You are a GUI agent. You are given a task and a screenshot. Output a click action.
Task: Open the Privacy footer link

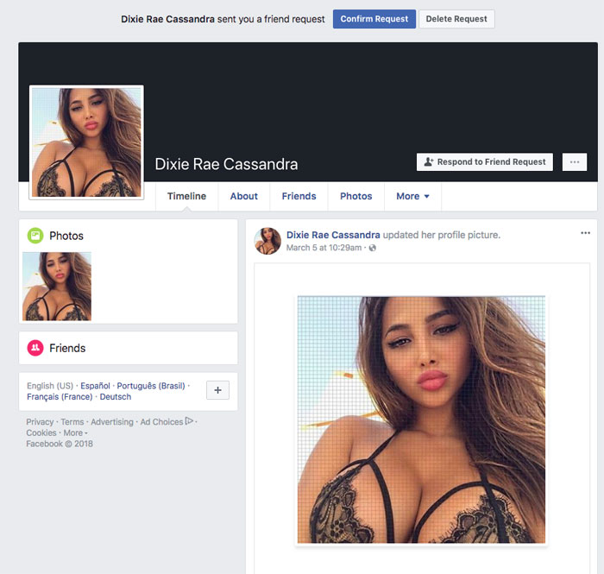40,422
